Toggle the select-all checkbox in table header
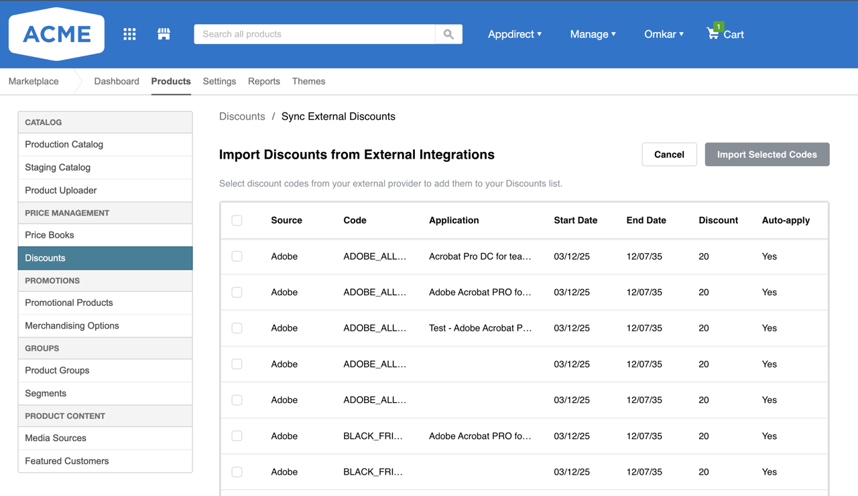The image size is (858, 496). pyautogui.click(x=237, y=220)
